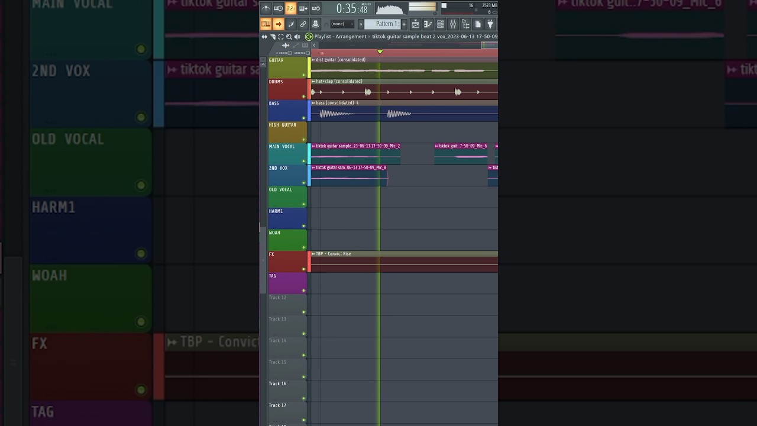The image size is (757, 426).
Task: Mute the HIGH GUITAR track green dot
Action: (303, 140)
